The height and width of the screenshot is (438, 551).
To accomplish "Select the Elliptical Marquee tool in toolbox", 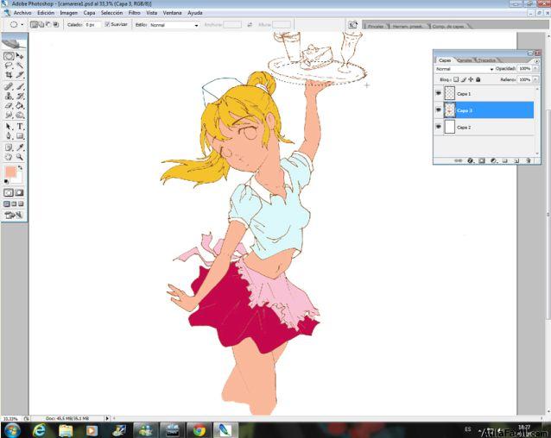I will click(x=9, y=56).
